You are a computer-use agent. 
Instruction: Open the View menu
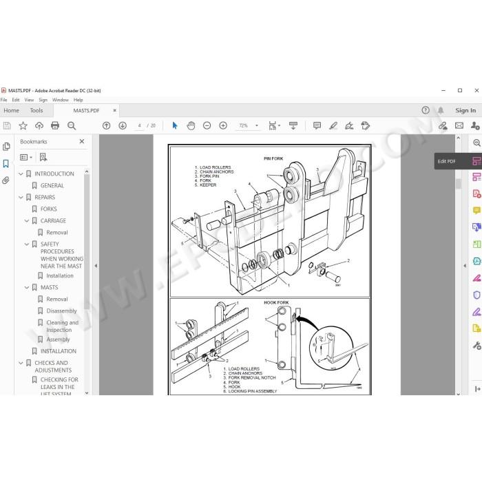(29, 100)
